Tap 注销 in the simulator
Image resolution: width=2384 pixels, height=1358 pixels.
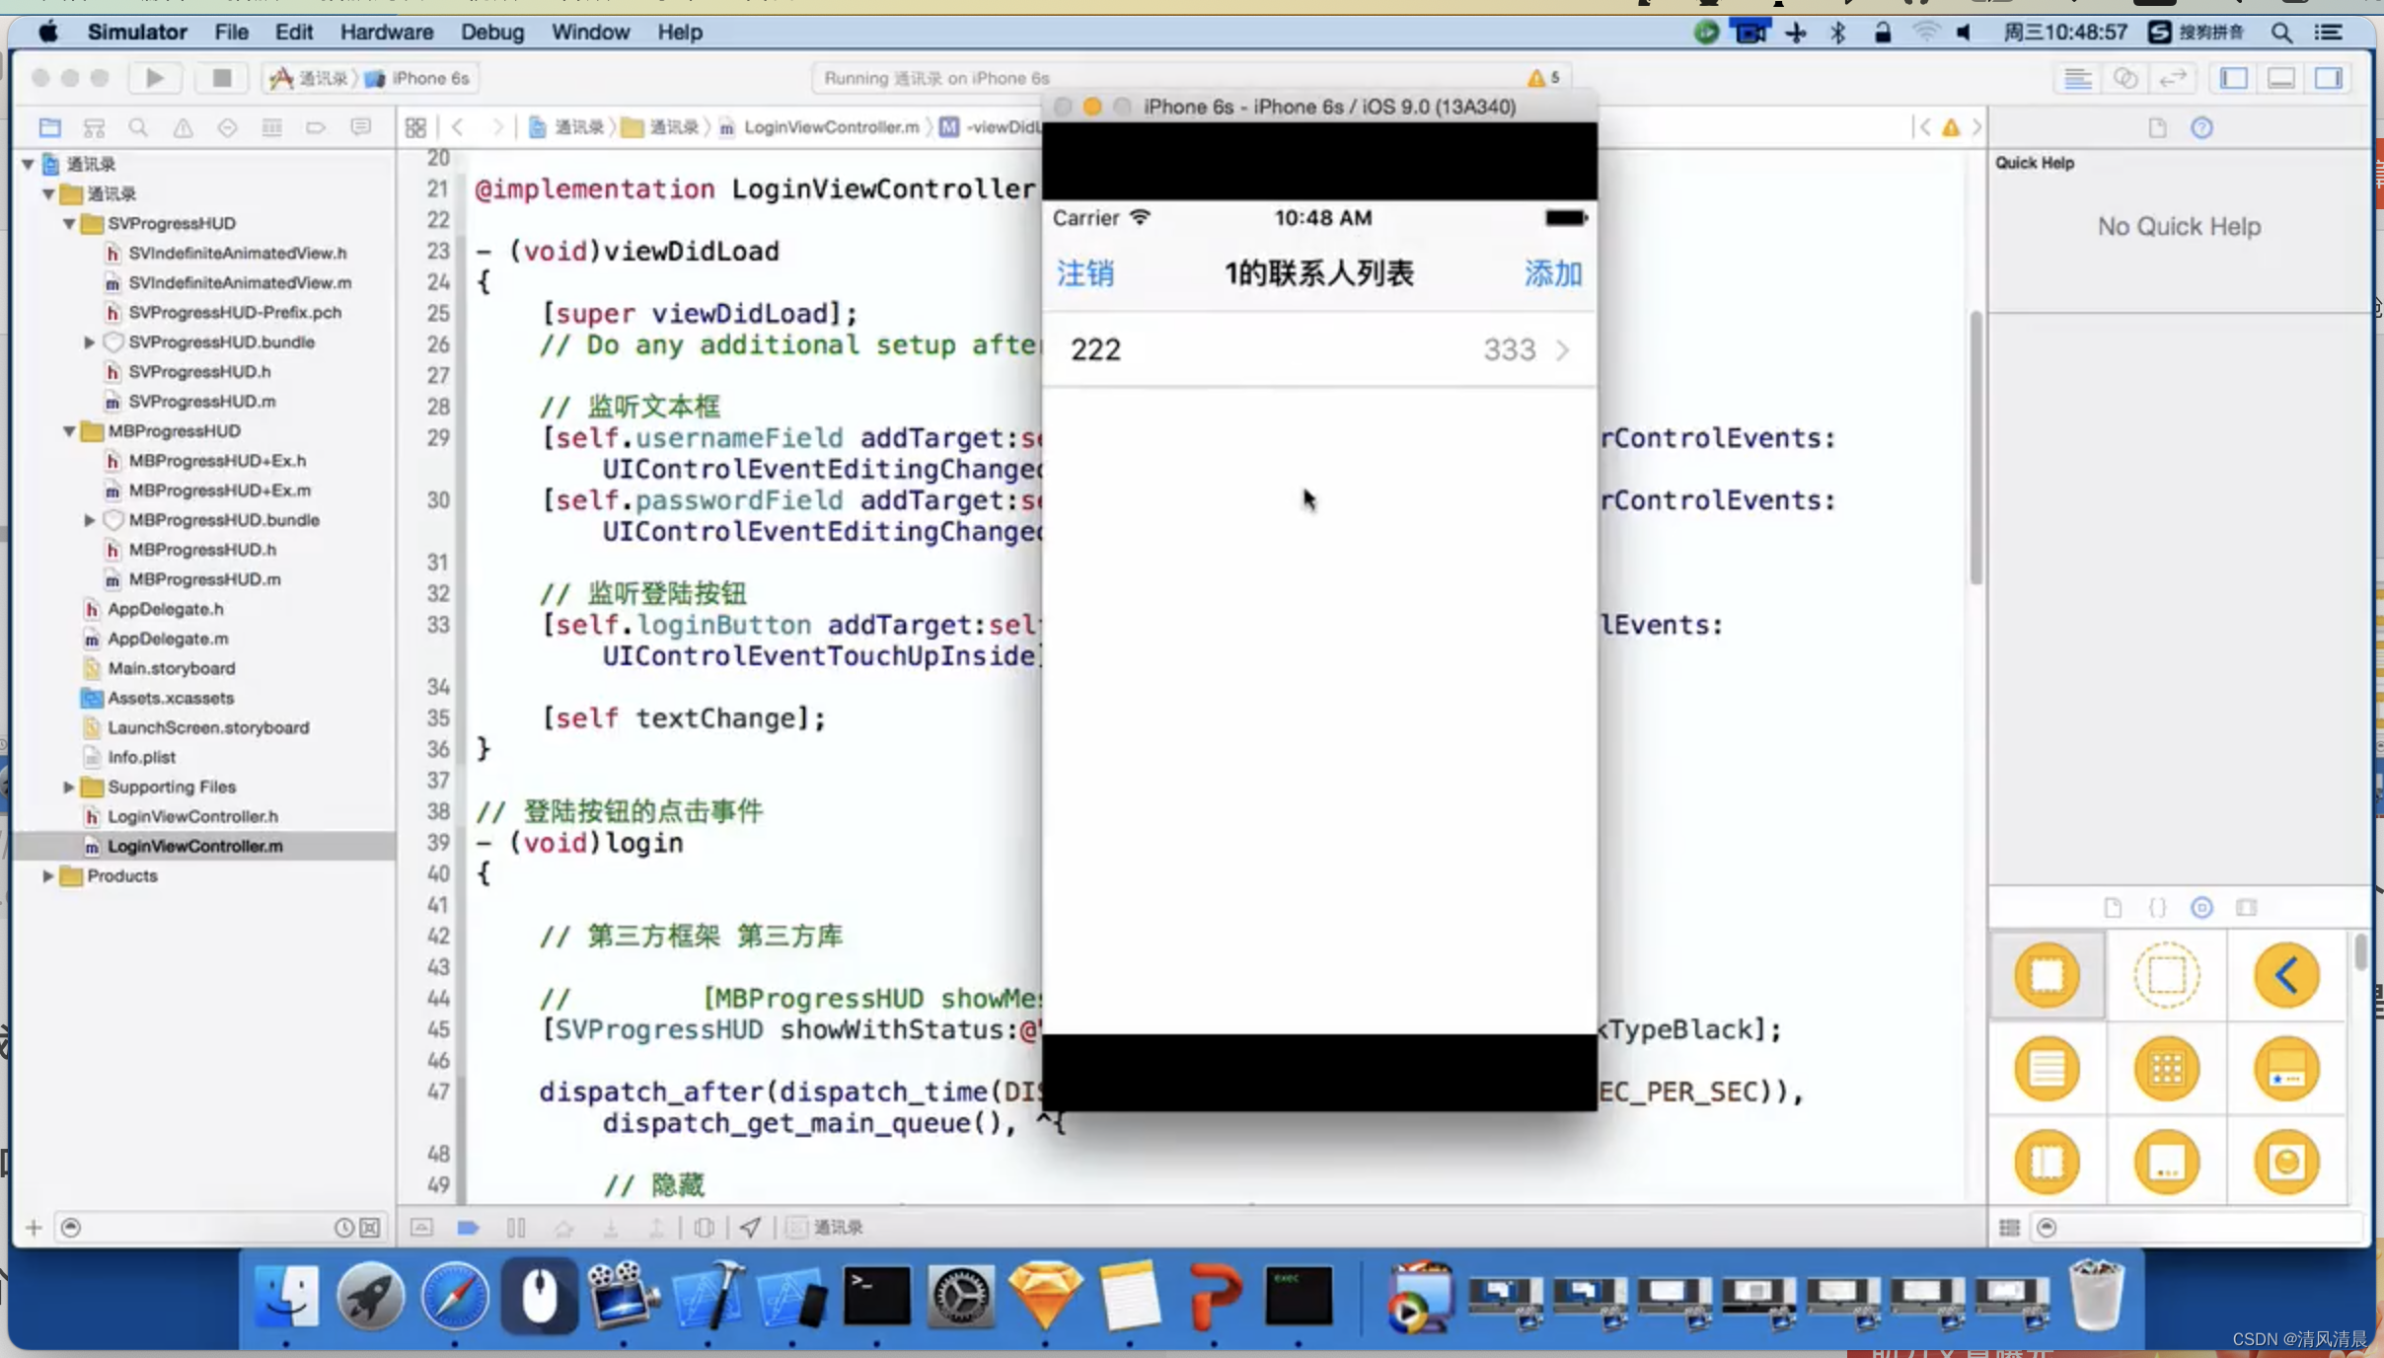point(1085,273)
